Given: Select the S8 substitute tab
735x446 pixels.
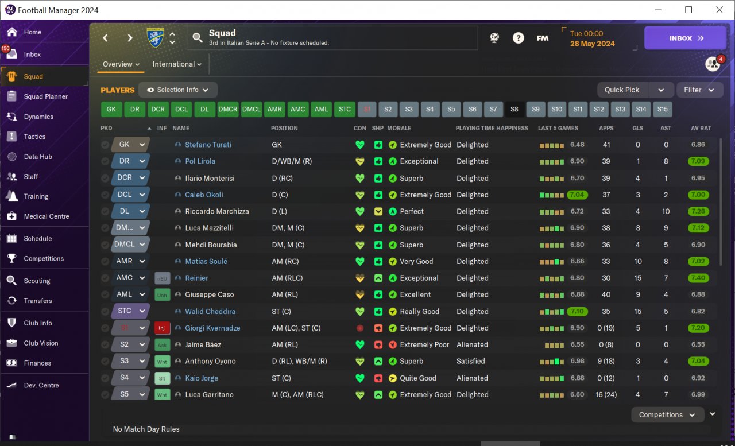Looking at the screenshot, I should click(514, 109).
